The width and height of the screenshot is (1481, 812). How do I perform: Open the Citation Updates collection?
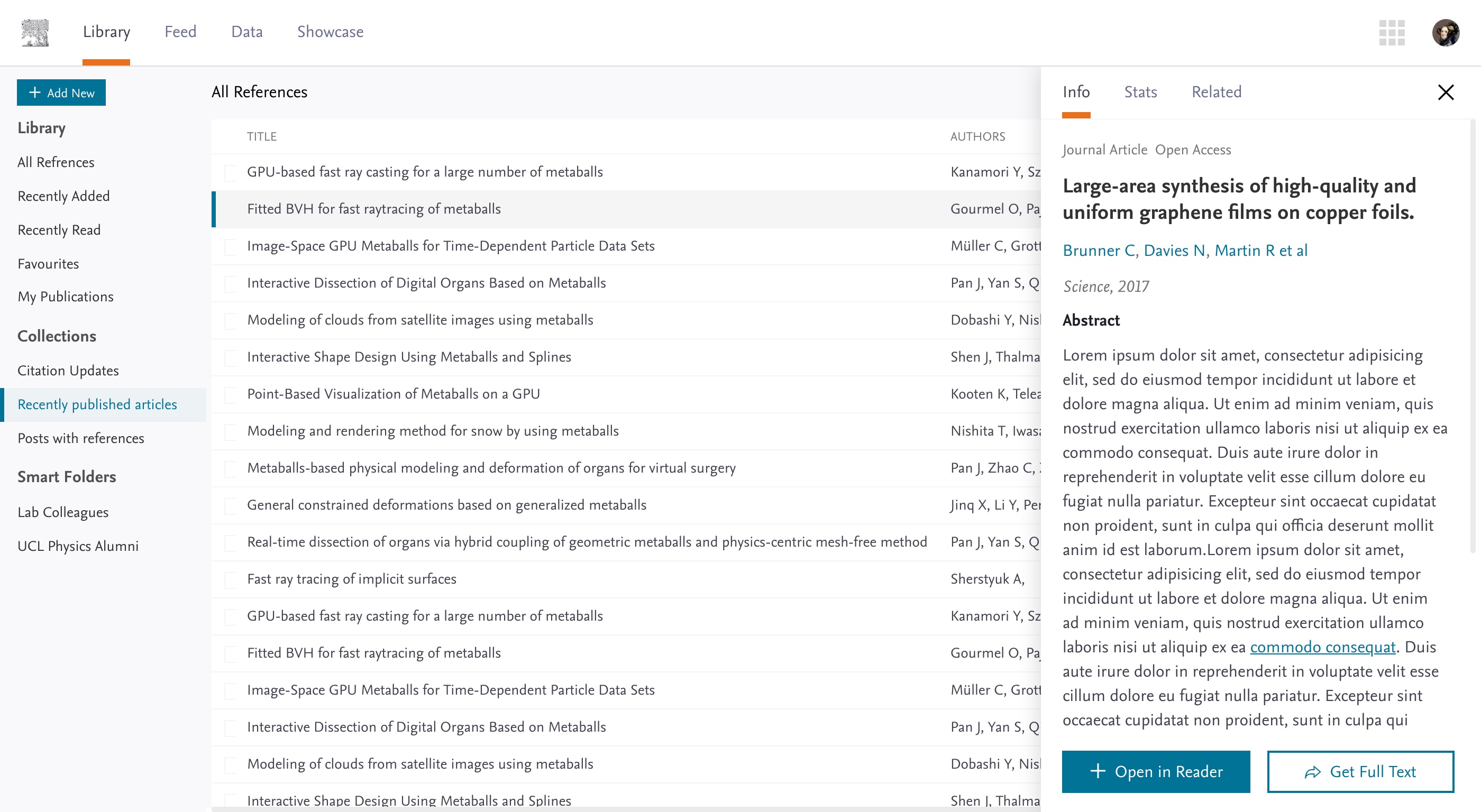(68, 371)
